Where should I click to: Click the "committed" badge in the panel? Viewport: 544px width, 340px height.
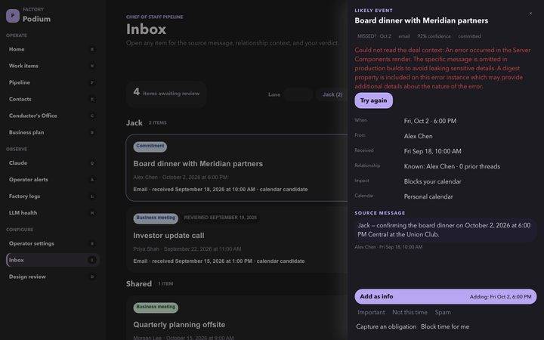click(x=469, y=36)
